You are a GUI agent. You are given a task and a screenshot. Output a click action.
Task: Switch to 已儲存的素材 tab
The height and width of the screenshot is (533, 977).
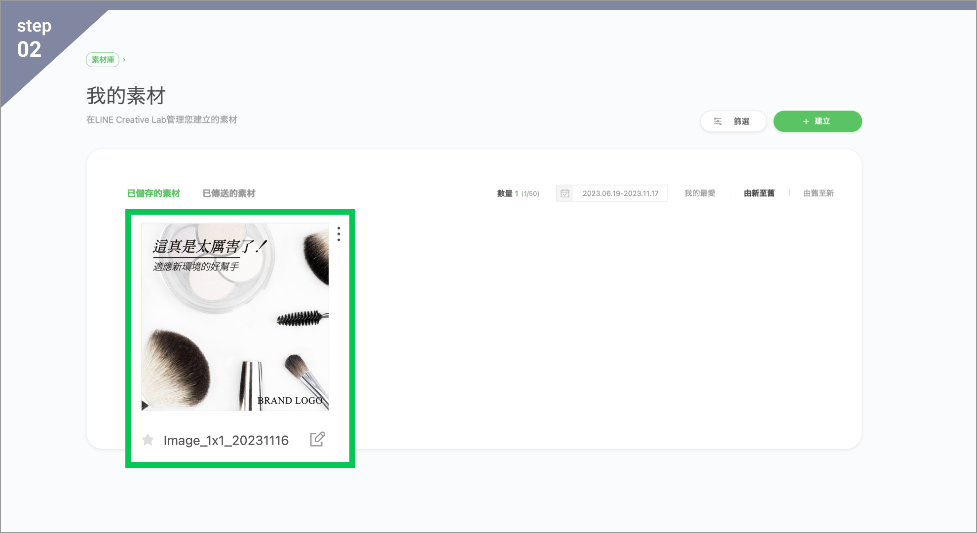coord(153,193)
